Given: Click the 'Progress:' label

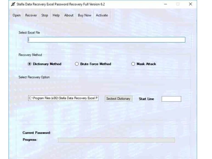Looking at the screenshot, I should click(x=30, y=139).
